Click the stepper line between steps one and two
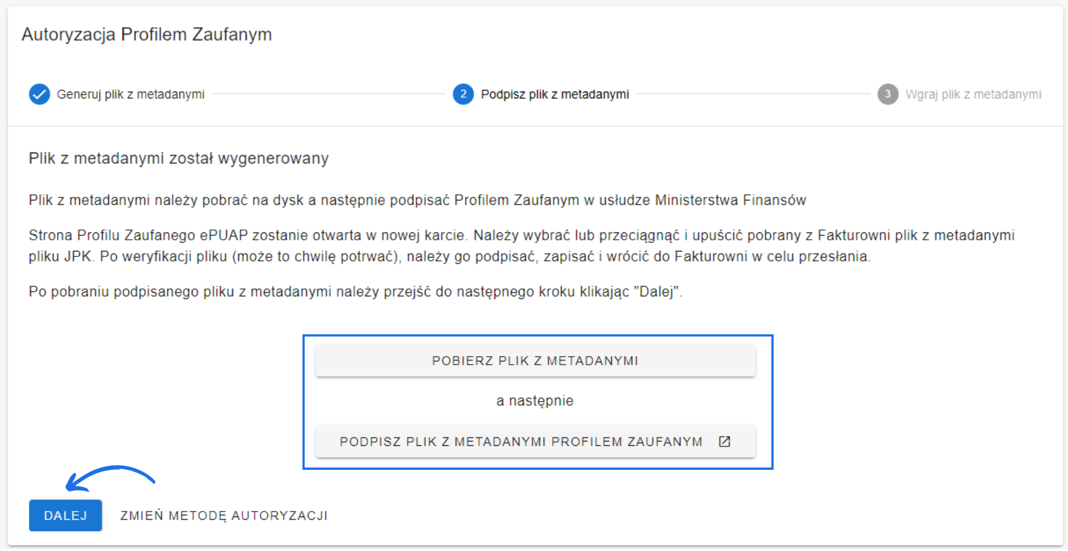1068x551 pixels. 328,94
